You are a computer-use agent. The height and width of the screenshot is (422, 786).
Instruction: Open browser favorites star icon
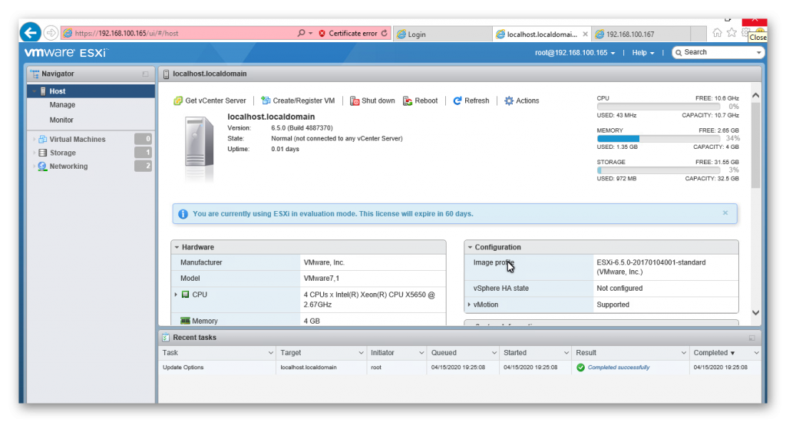732,32
